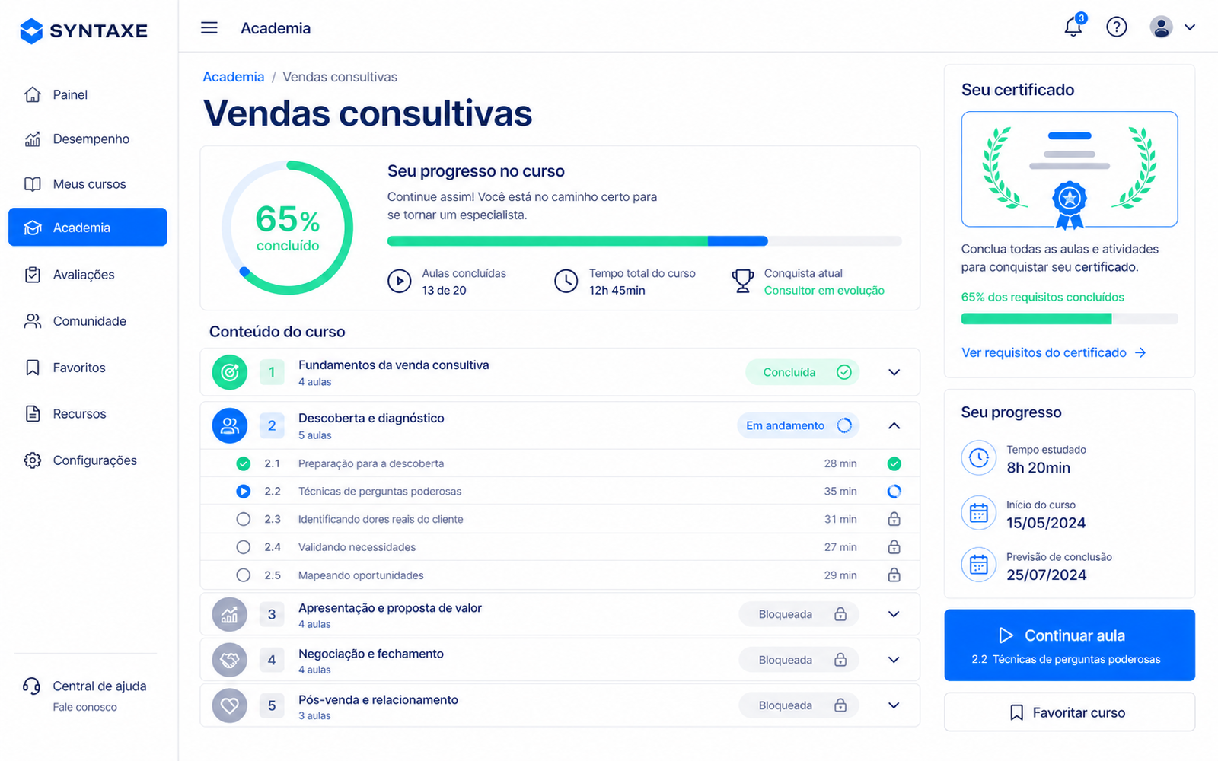
Task: Click the help question mark icon
Action: pos(1117,27)
